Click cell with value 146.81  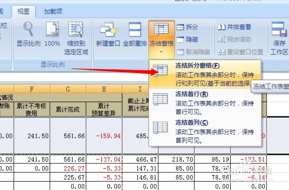tap(140, 177)
